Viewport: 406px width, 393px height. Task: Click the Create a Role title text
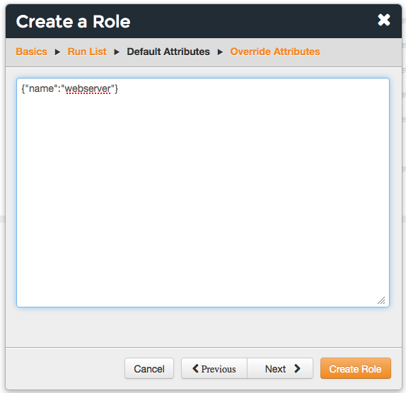pos(73,21)
